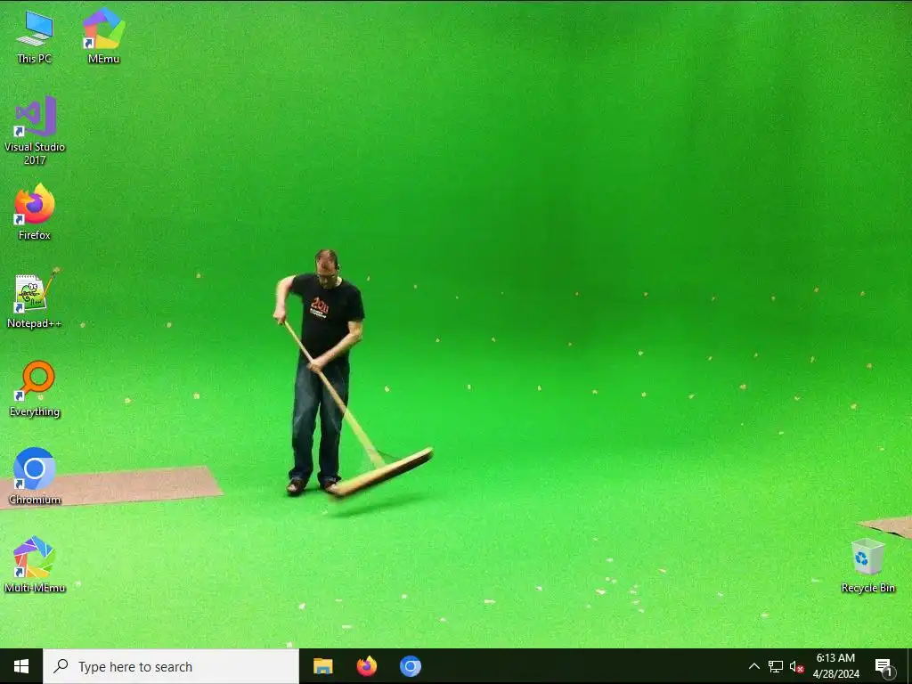
Task: Launch Chromium from the taskbar
Action: [410, 666]
